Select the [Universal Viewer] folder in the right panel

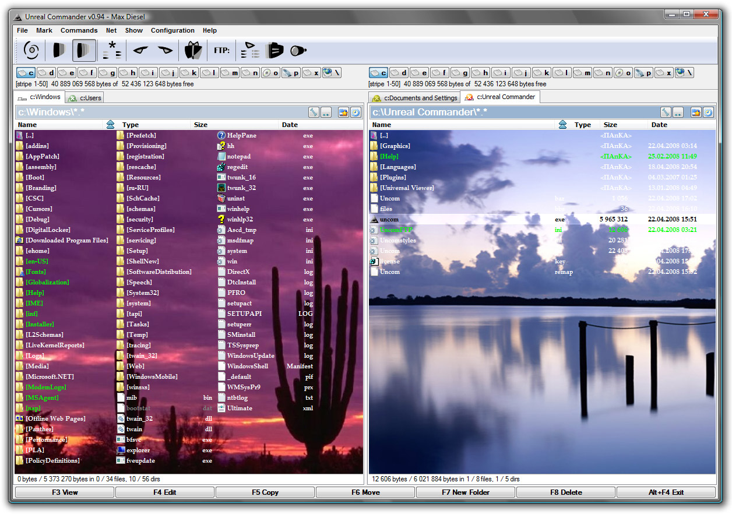[407, 188]
